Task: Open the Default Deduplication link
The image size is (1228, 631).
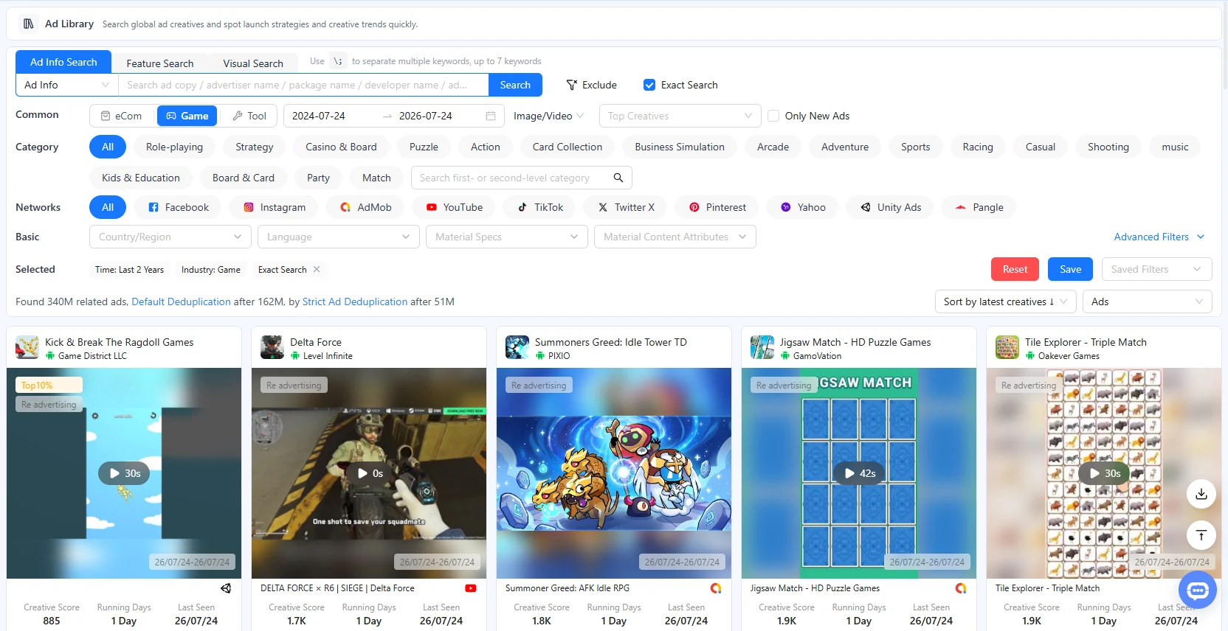Action: pos(181,301)
